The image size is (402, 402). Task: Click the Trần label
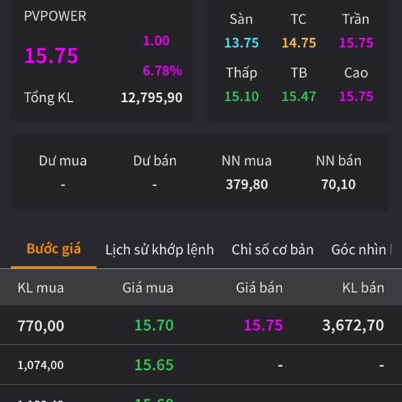tap(356, 19)
